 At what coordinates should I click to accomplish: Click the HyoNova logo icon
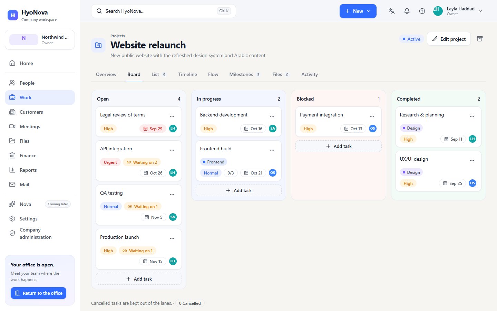coord(13,15)
